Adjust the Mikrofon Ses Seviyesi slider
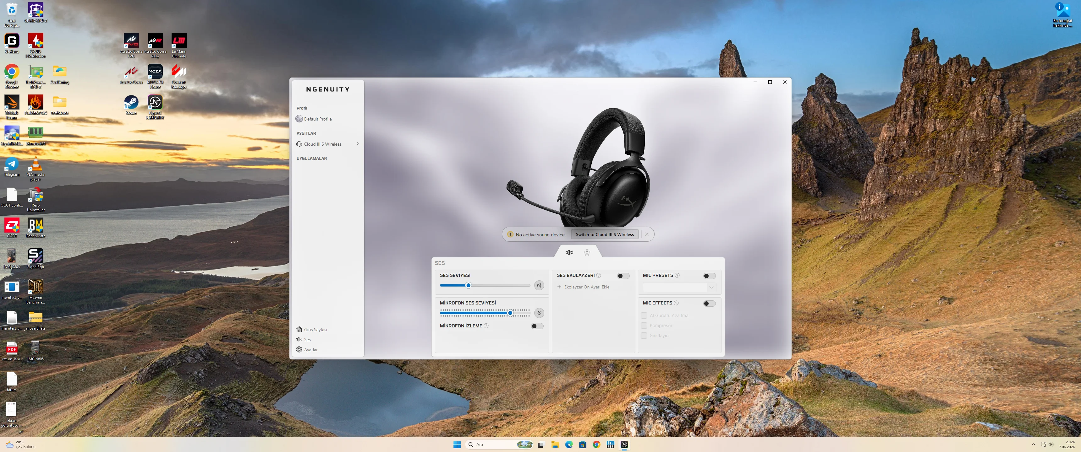 pos(485,313)
